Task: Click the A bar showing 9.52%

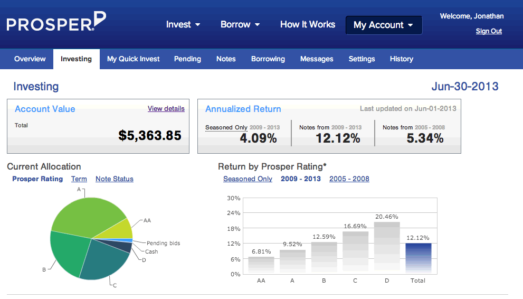Action: pos(292,262)
